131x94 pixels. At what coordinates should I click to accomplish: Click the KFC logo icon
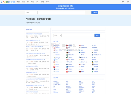[x=80, y=71]
